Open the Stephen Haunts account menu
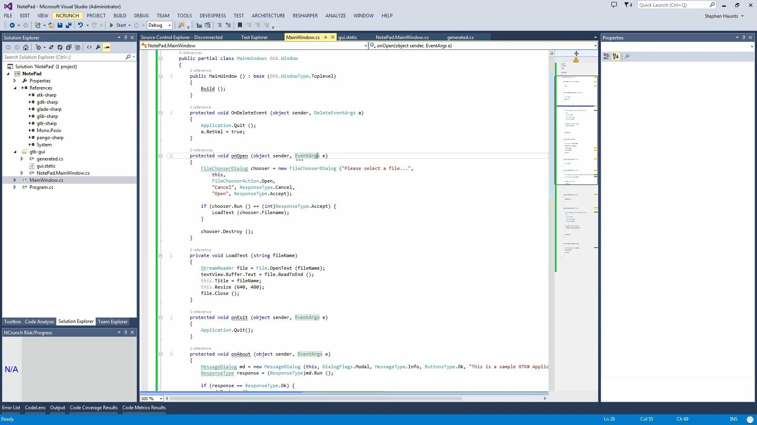757x425 pixels. point(724,16)
